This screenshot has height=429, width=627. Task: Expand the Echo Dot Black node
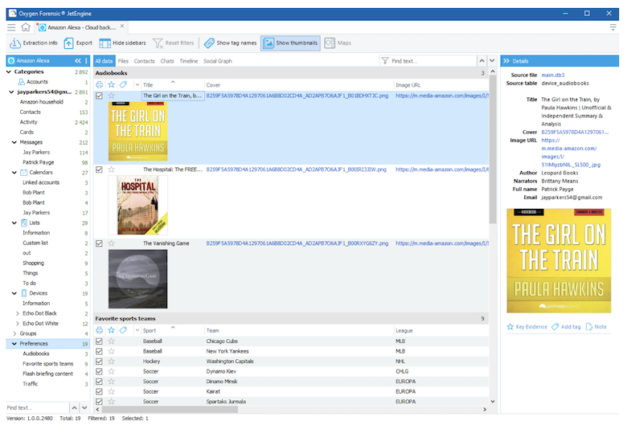pos(17,313)
